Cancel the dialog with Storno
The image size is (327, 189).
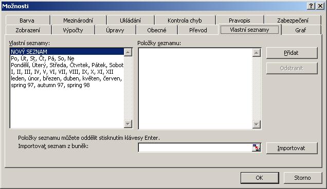pos(303,178)
